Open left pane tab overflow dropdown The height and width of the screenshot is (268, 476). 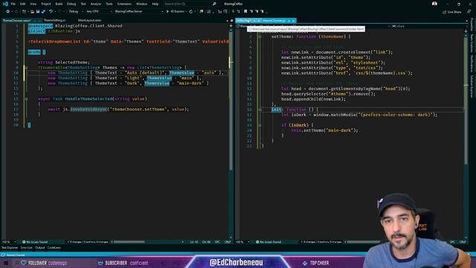(x=228, y=21)
